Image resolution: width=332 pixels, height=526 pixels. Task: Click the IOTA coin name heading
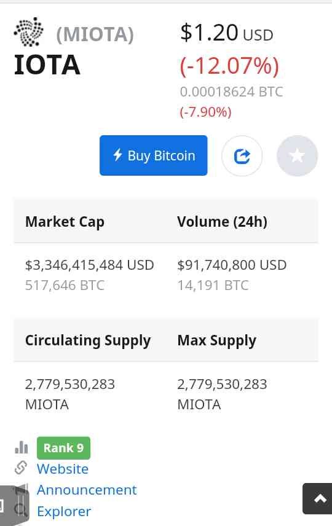[47, 65]
